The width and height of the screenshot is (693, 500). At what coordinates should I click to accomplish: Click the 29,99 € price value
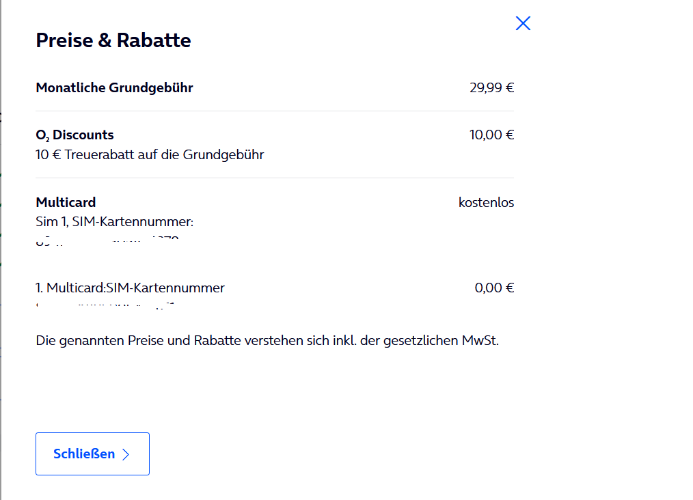tap(491, 88)
